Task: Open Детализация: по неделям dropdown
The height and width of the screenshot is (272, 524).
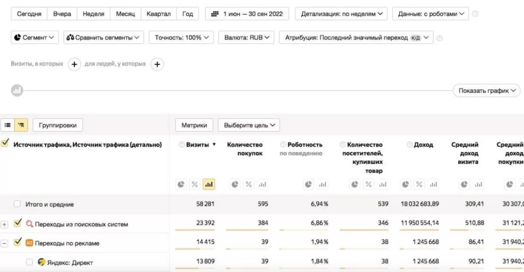Action: coord(341,14)
